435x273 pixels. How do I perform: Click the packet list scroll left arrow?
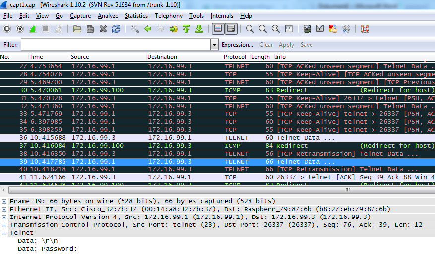point(3,190)
